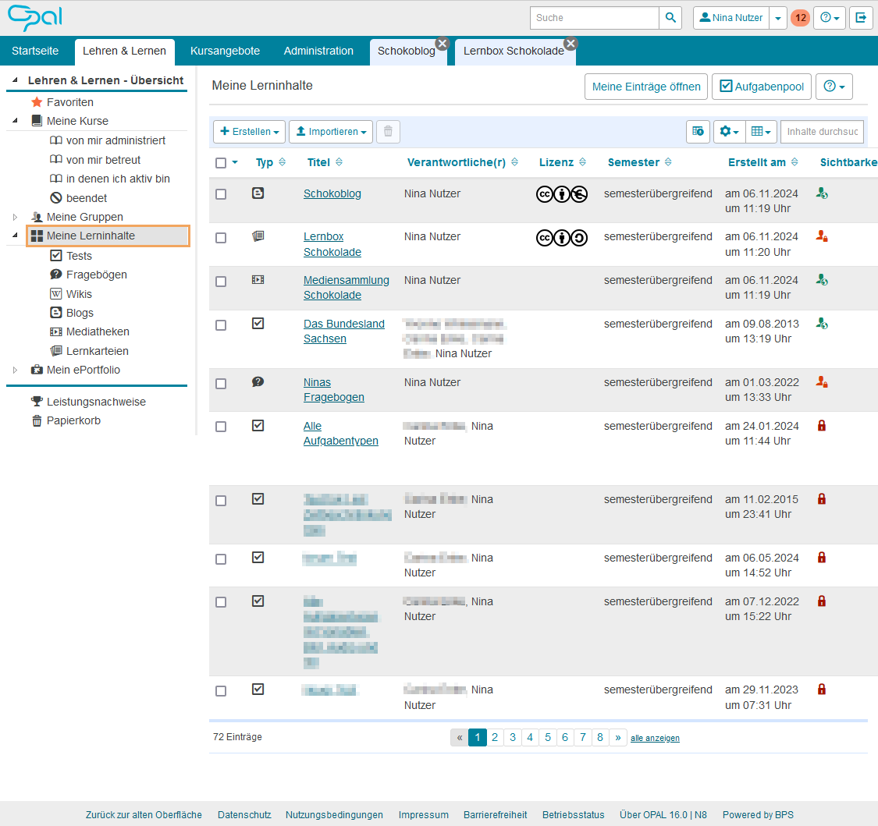Go to page 2 of entries
The width and height of the screenshot is (878, 826).
(x=495, y=738)
